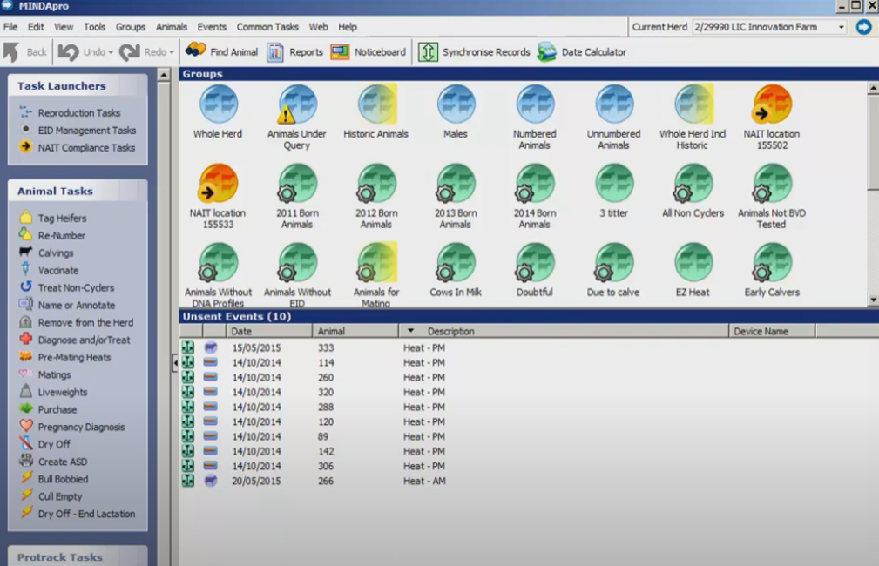Click the Calvings task icon

click(26, 252)
